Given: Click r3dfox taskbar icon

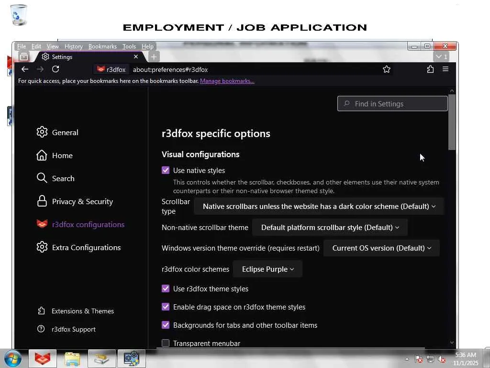Looking at the screenshot, I should (43, 358).
